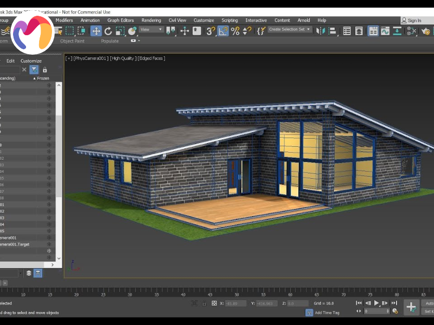434x325 pixels.
Task: Toggle the selection lock padlock in status bar
Action: pyautogui.click(x=205, y=303)
